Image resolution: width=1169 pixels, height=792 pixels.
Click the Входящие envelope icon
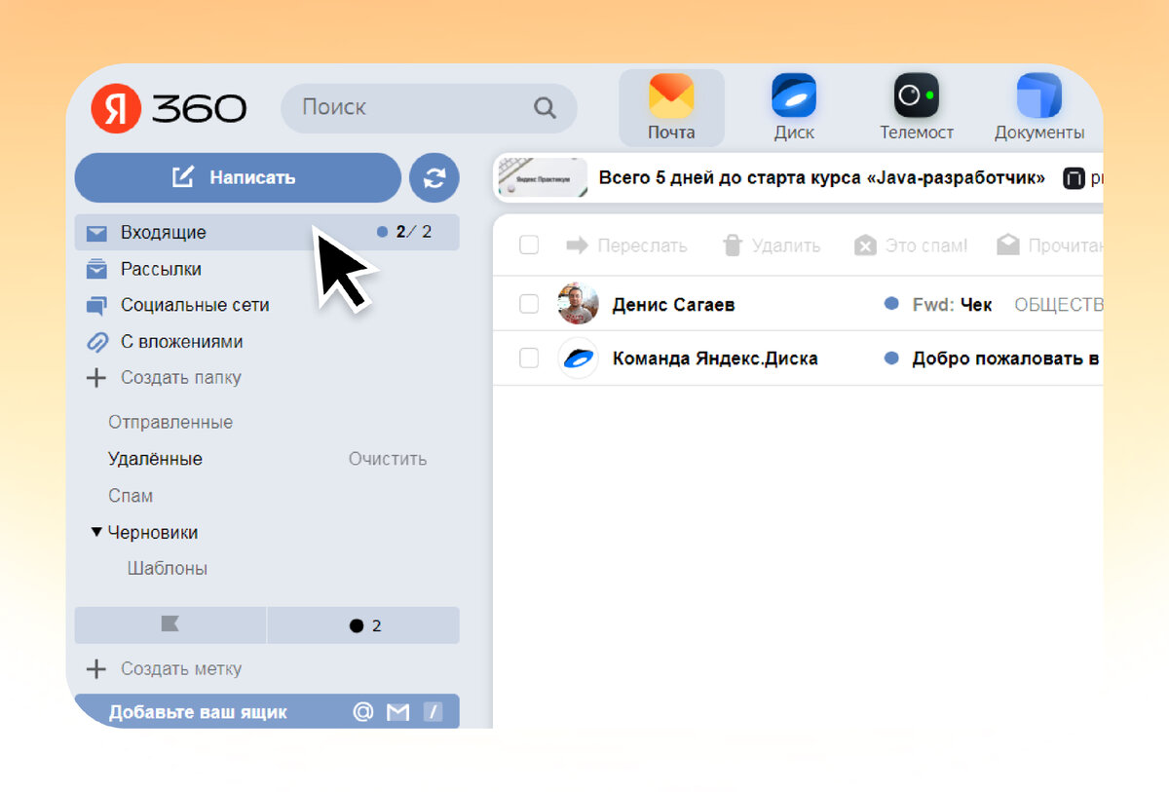[x=95, y=234]
